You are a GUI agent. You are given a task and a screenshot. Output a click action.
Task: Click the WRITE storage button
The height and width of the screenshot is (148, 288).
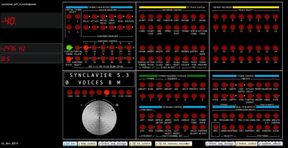[x=203, y=85]
